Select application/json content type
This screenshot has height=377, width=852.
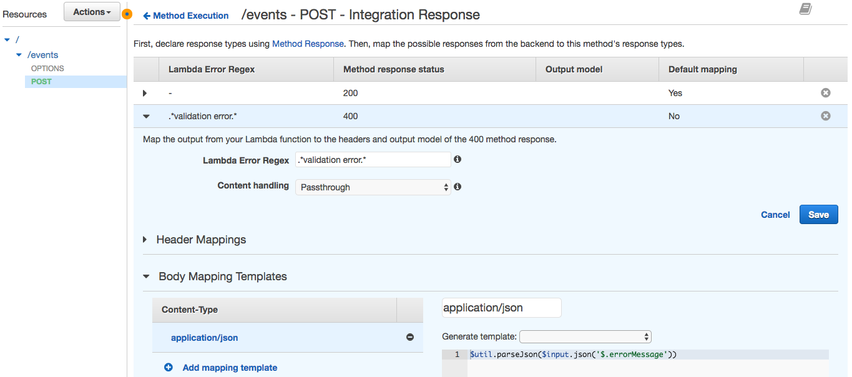(204, 338)
